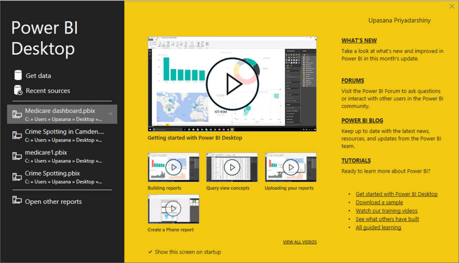The image size is (459, 263).
Task: Play the Building reports video
Action: [x=173, y=167]
